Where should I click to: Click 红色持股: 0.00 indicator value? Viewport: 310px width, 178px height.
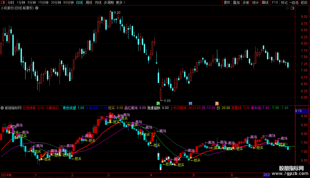[x=33, y=108]
